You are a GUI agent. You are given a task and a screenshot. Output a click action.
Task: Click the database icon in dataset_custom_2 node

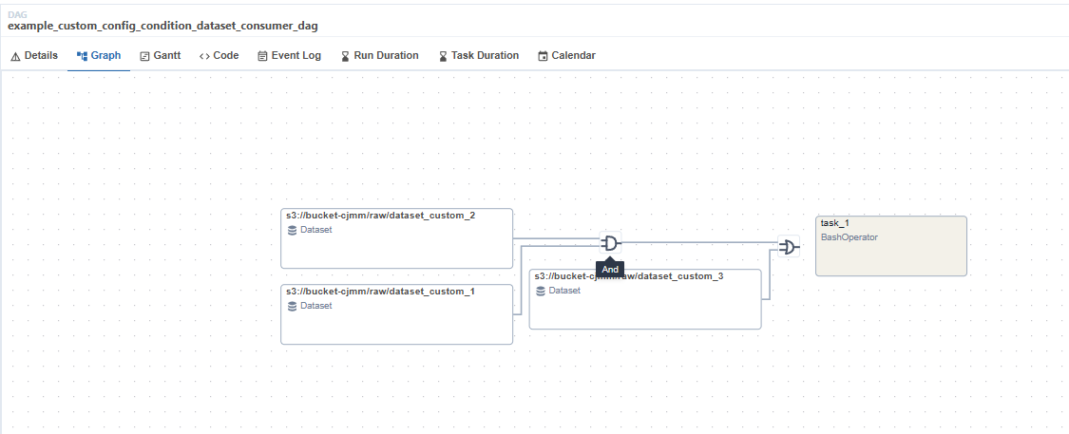[293, 230]
